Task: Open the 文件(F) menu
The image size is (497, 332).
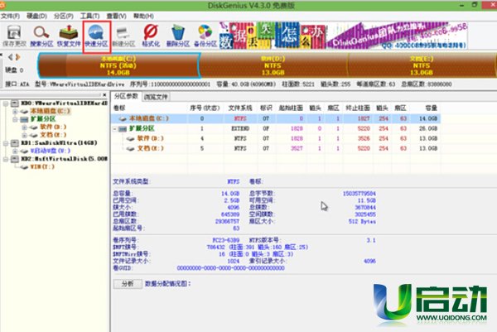Action: [10, 16]
